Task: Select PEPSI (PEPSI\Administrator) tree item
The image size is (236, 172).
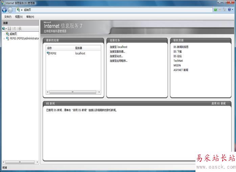Action: coord(24,39)
